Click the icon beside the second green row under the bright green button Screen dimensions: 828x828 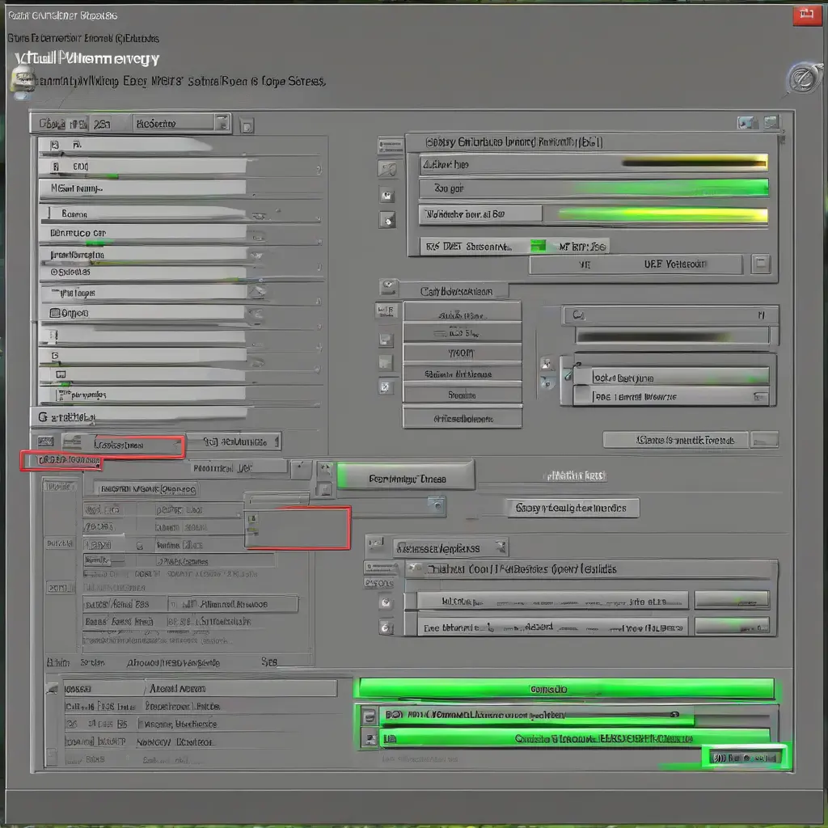[369, 739]
